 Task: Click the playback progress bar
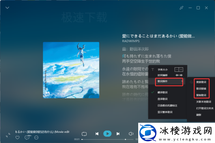coord(107,139)
